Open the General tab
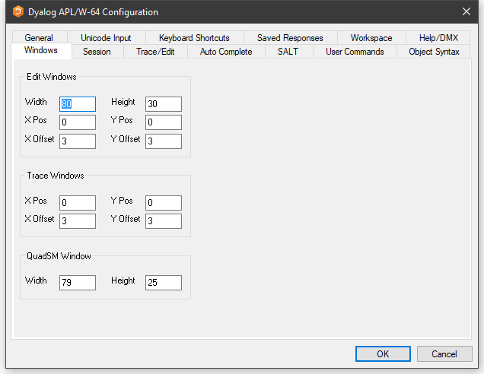This screenshot has height=374, width=484. pyautogui.click(x=38, y=38)
